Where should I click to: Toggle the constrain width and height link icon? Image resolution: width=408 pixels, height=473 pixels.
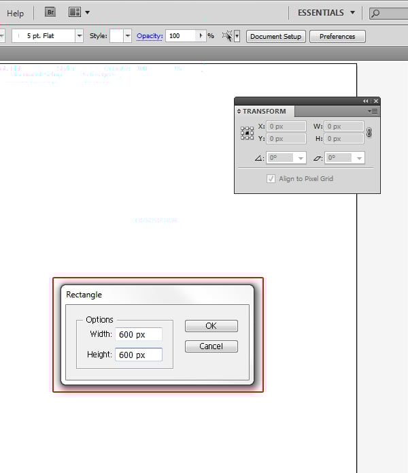(x=369, y=133)
